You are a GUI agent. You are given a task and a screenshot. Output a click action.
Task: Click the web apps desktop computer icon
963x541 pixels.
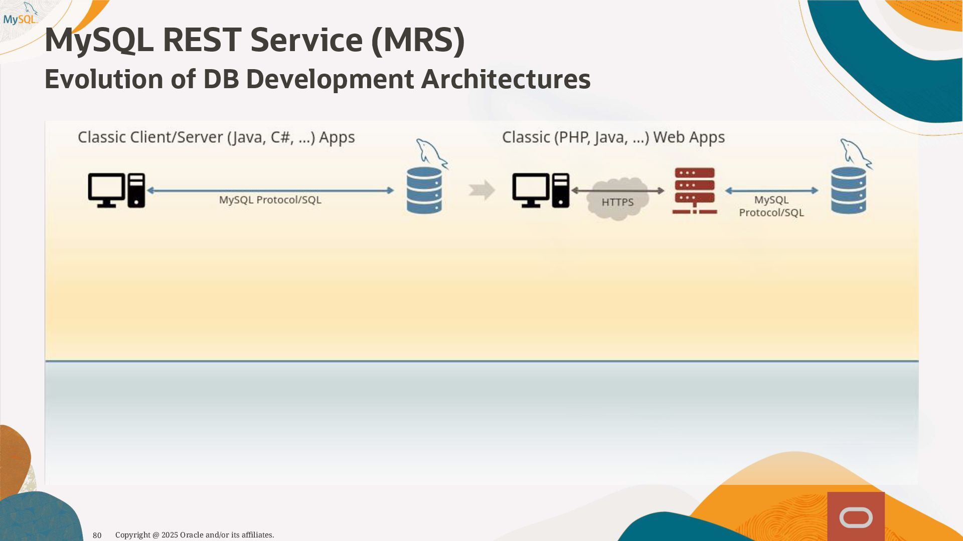541,190
